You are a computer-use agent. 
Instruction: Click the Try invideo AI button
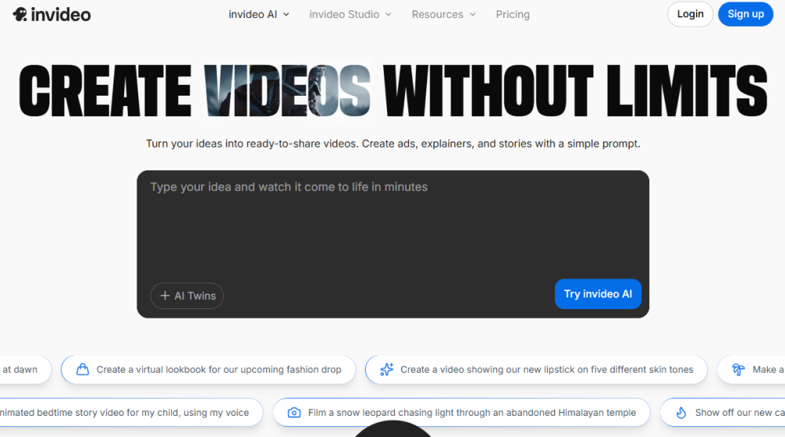[597, 294]
